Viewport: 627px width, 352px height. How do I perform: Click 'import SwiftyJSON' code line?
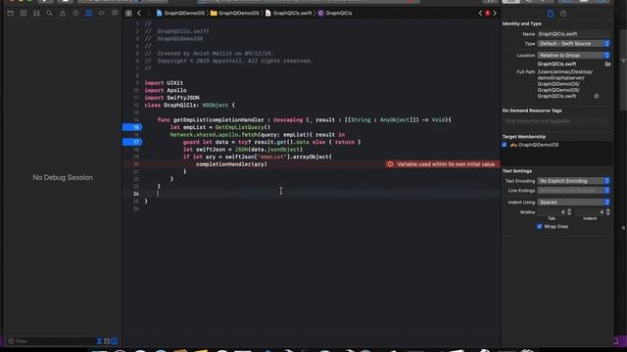click(172, 98)
